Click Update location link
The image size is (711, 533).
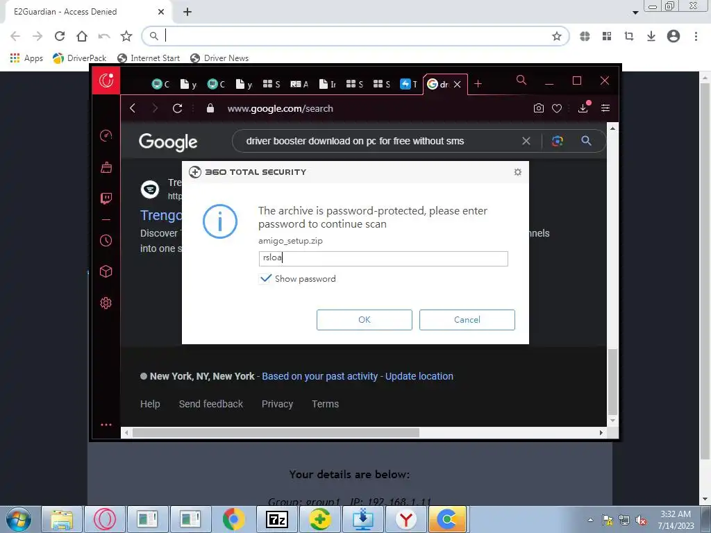point(419,376)
